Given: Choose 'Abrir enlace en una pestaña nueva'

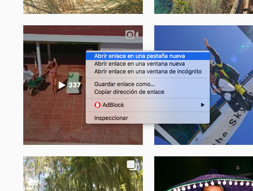Looking at the screenshot, I should (148, 56).
